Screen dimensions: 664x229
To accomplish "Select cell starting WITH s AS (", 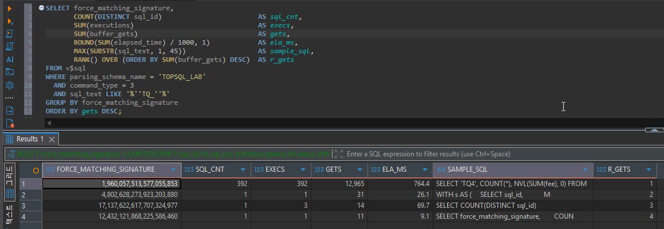I will (x=513, y=195).
